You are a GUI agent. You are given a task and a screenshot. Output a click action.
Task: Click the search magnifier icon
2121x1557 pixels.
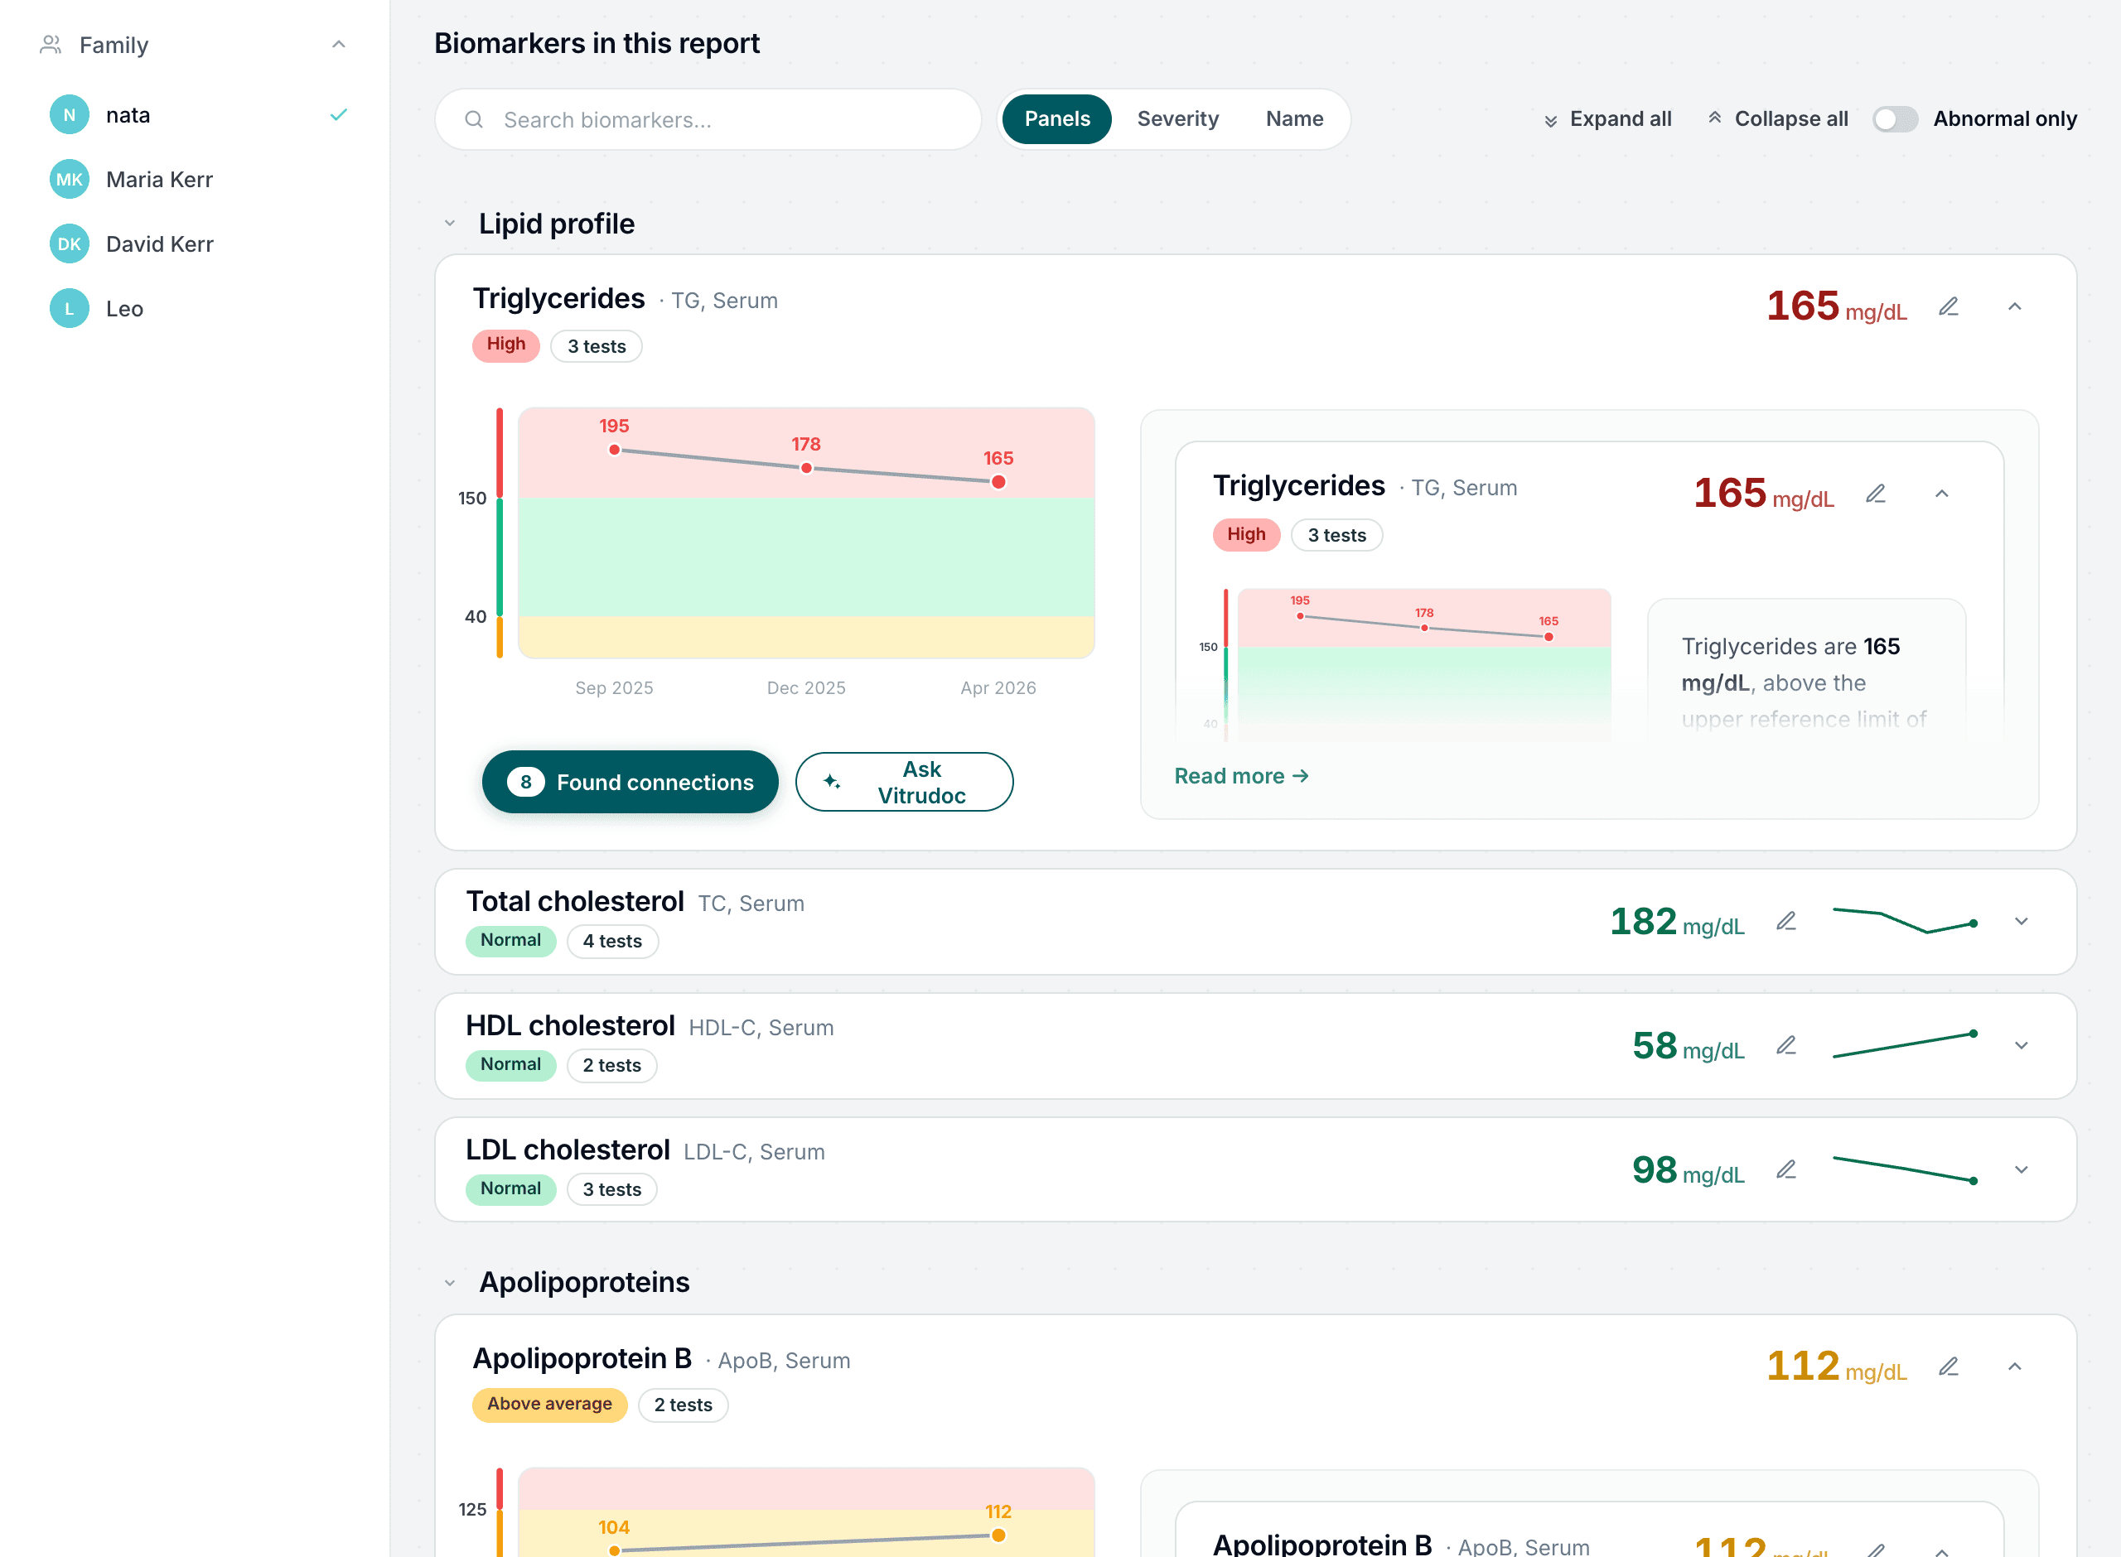474,120
